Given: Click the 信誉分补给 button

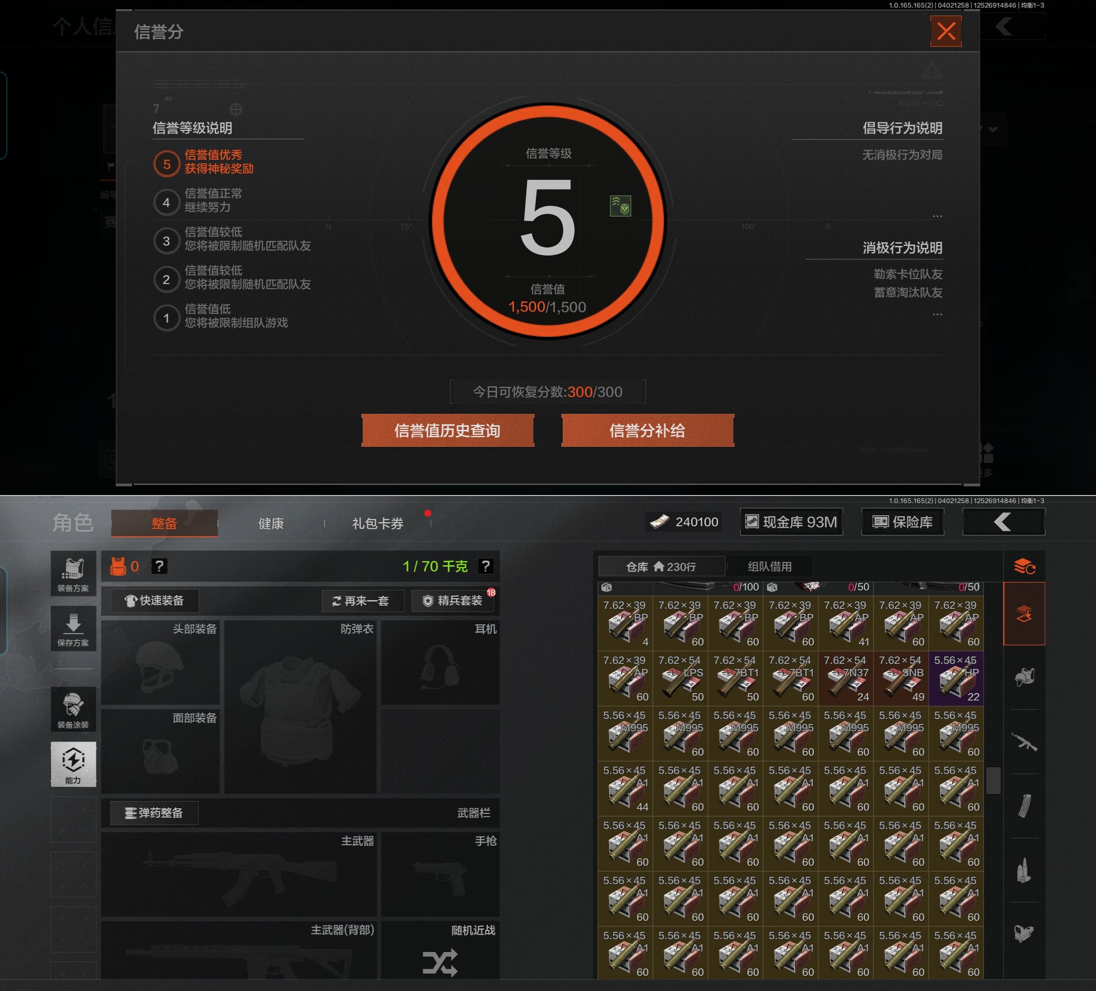Looking at the screenshot, I should pos(647,430).
